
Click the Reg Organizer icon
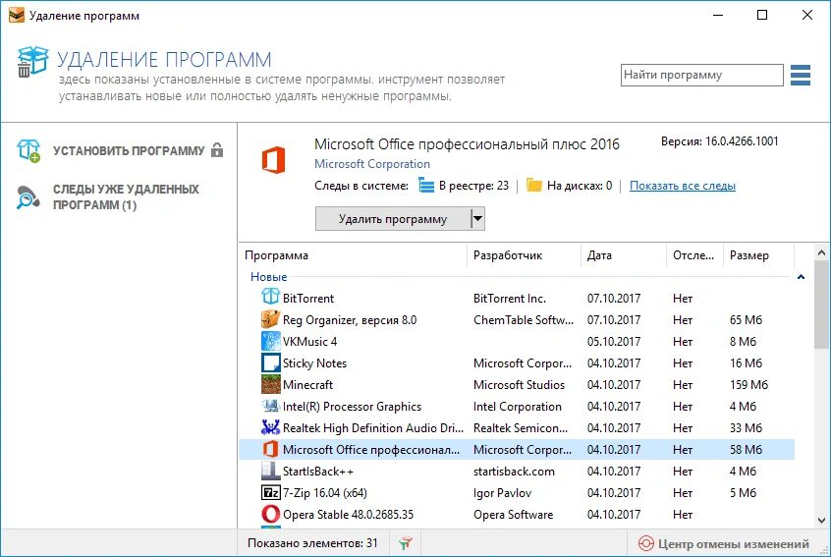coord(270,319)
